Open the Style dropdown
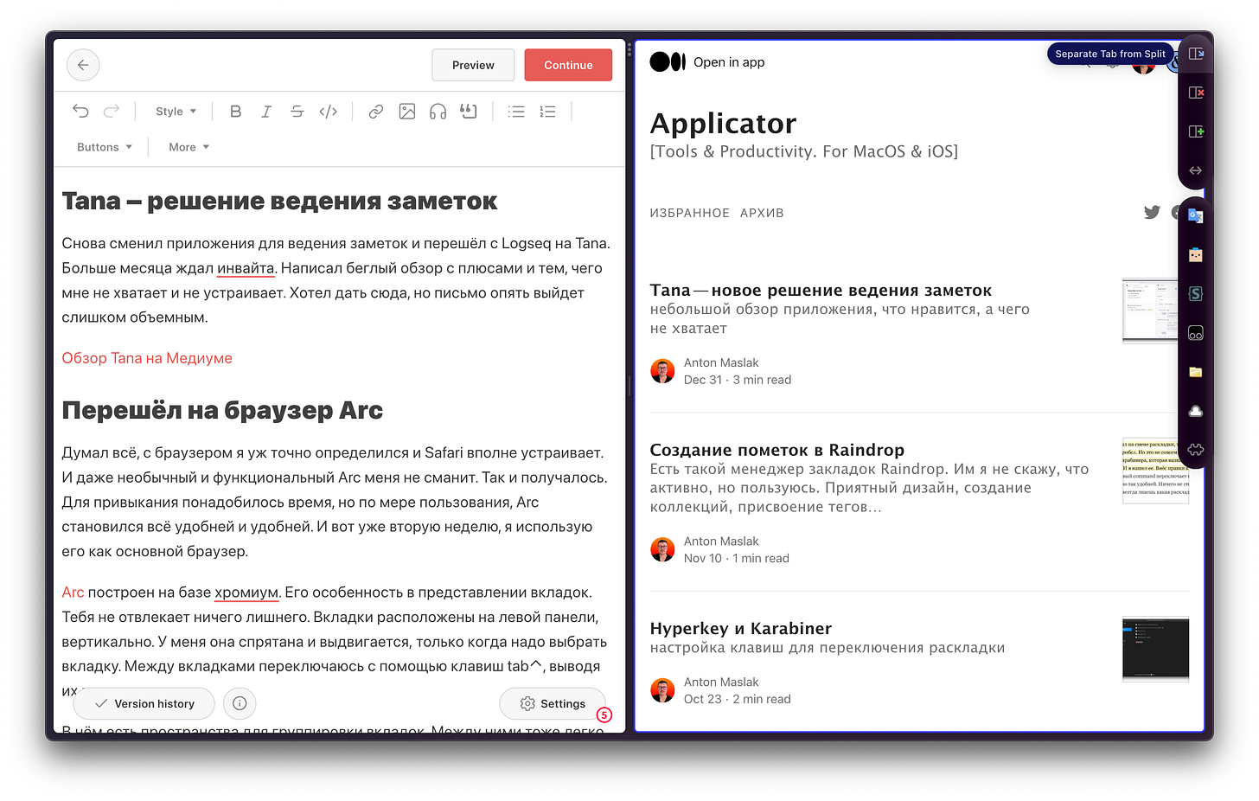 coord(176,111)
